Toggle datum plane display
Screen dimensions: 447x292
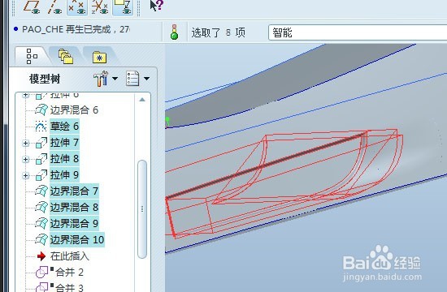pos(31,6)
